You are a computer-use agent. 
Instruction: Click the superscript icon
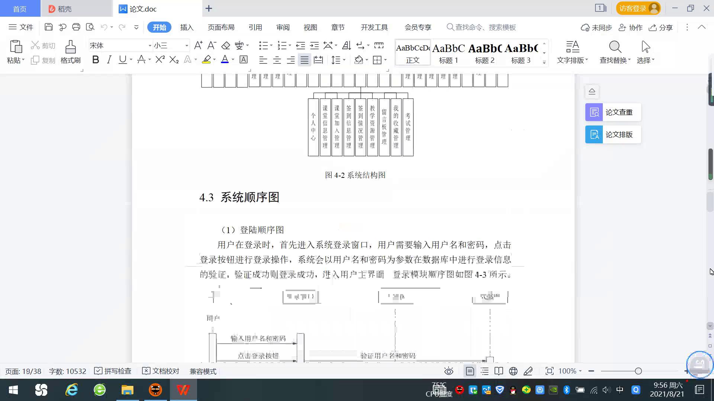(160, 60)
